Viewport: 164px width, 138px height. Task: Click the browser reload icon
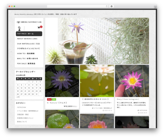click(107, 6)
